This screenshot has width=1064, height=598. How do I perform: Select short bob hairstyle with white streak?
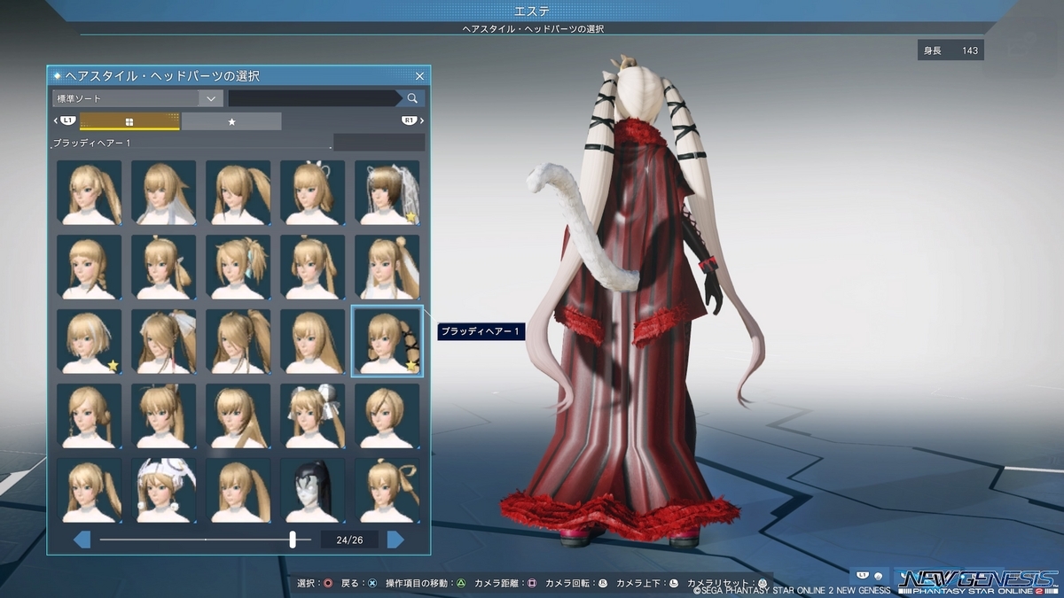click(x=90, y=341)
